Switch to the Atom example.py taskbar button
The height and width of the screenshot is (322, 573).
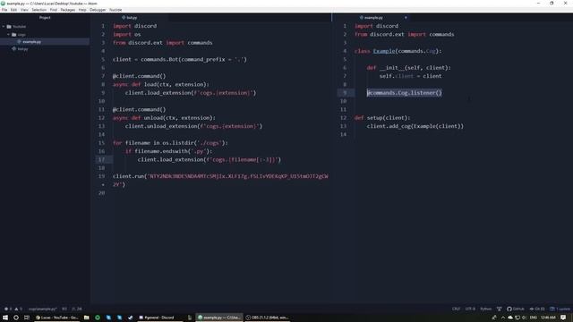point(219,318)
